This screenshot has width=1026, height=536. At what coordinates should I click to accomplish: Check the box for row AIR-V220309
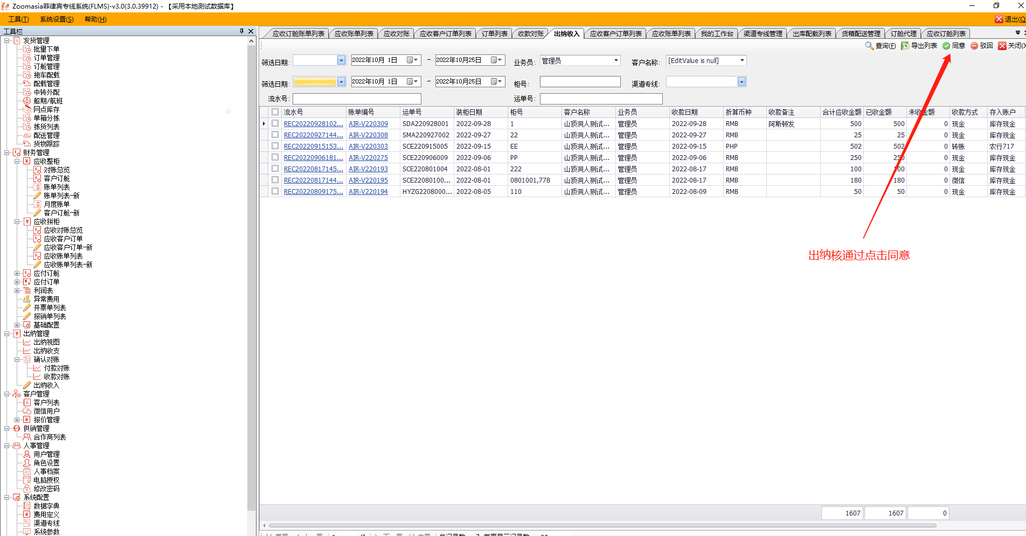point(275,123)
